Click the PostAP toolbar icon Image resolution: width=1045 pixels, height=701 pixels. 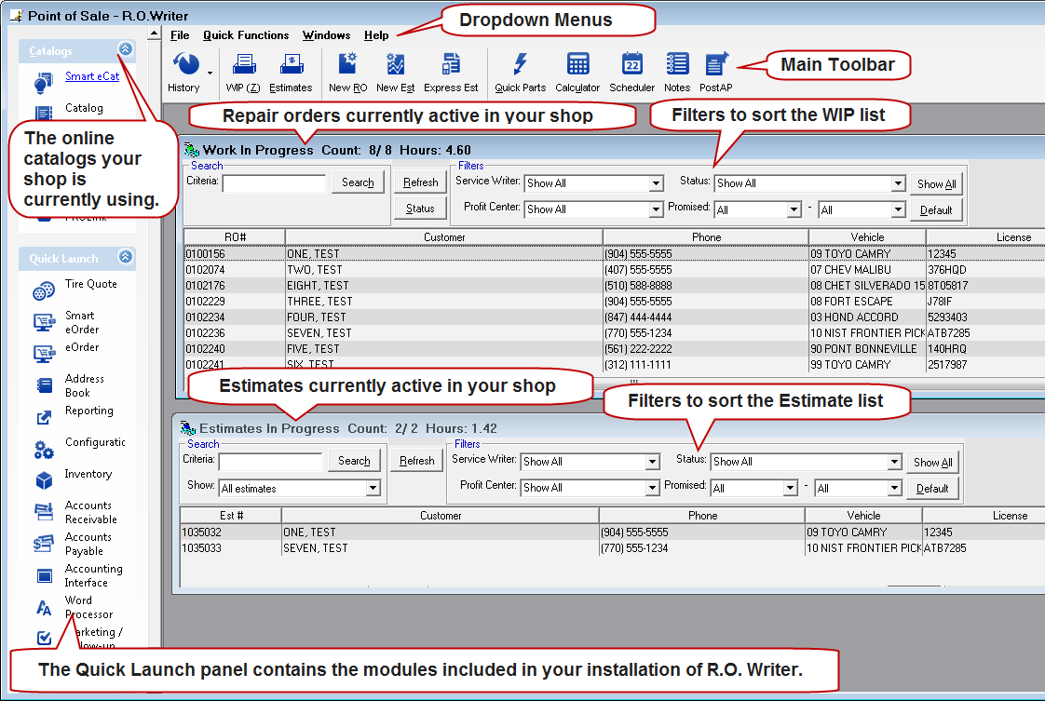pyautogui.click(x=716, y=65)
